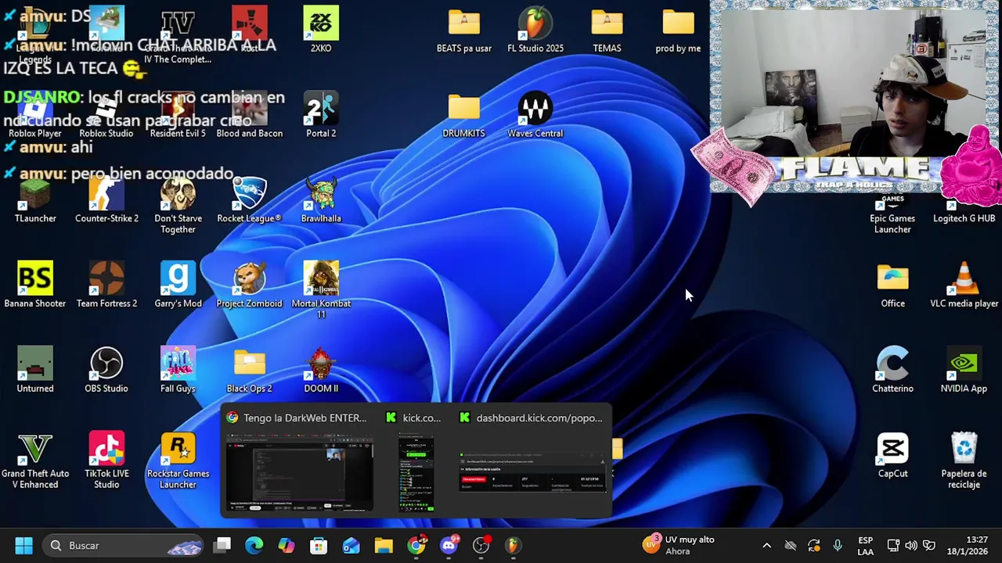The image size is (1002, 563).
Task: Switch to FL Studio on taskbar
Action: point(513,545)
